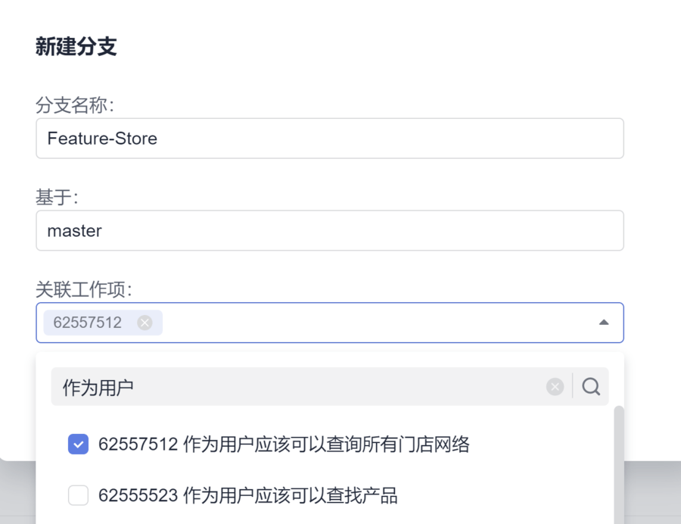This screenshot has height=524, width=681.
Task: Uncheck work item 62557512 checkbox
Action: coord(78,444)
